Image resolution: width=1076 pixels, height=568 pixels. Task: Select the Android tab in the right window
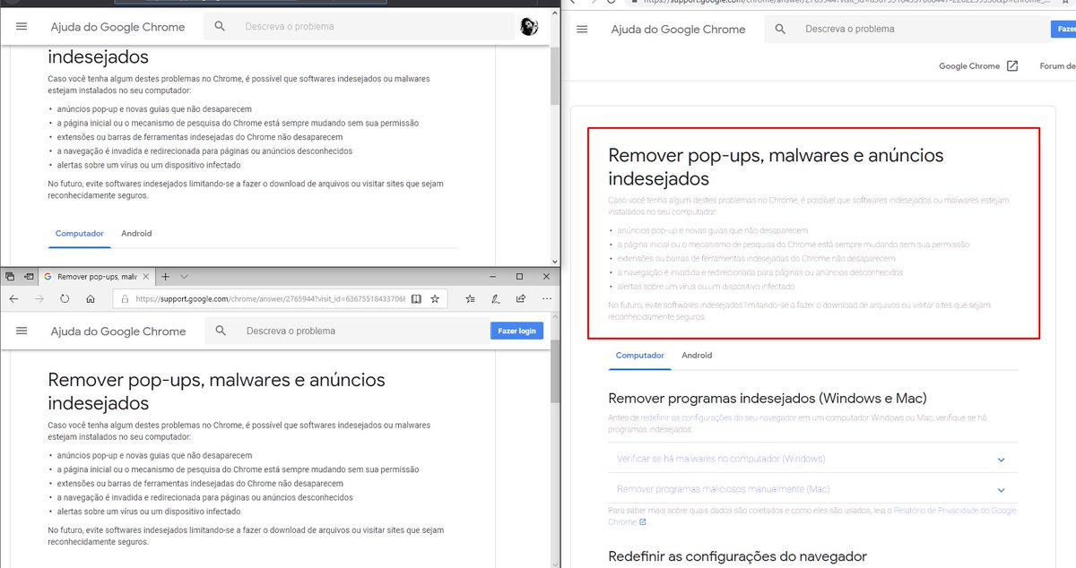[x=697, y=355]
